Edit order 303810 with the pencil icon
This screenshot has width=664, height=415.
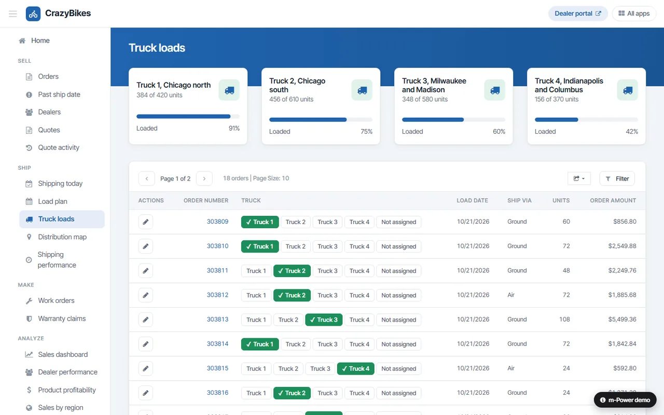point(146,246)
